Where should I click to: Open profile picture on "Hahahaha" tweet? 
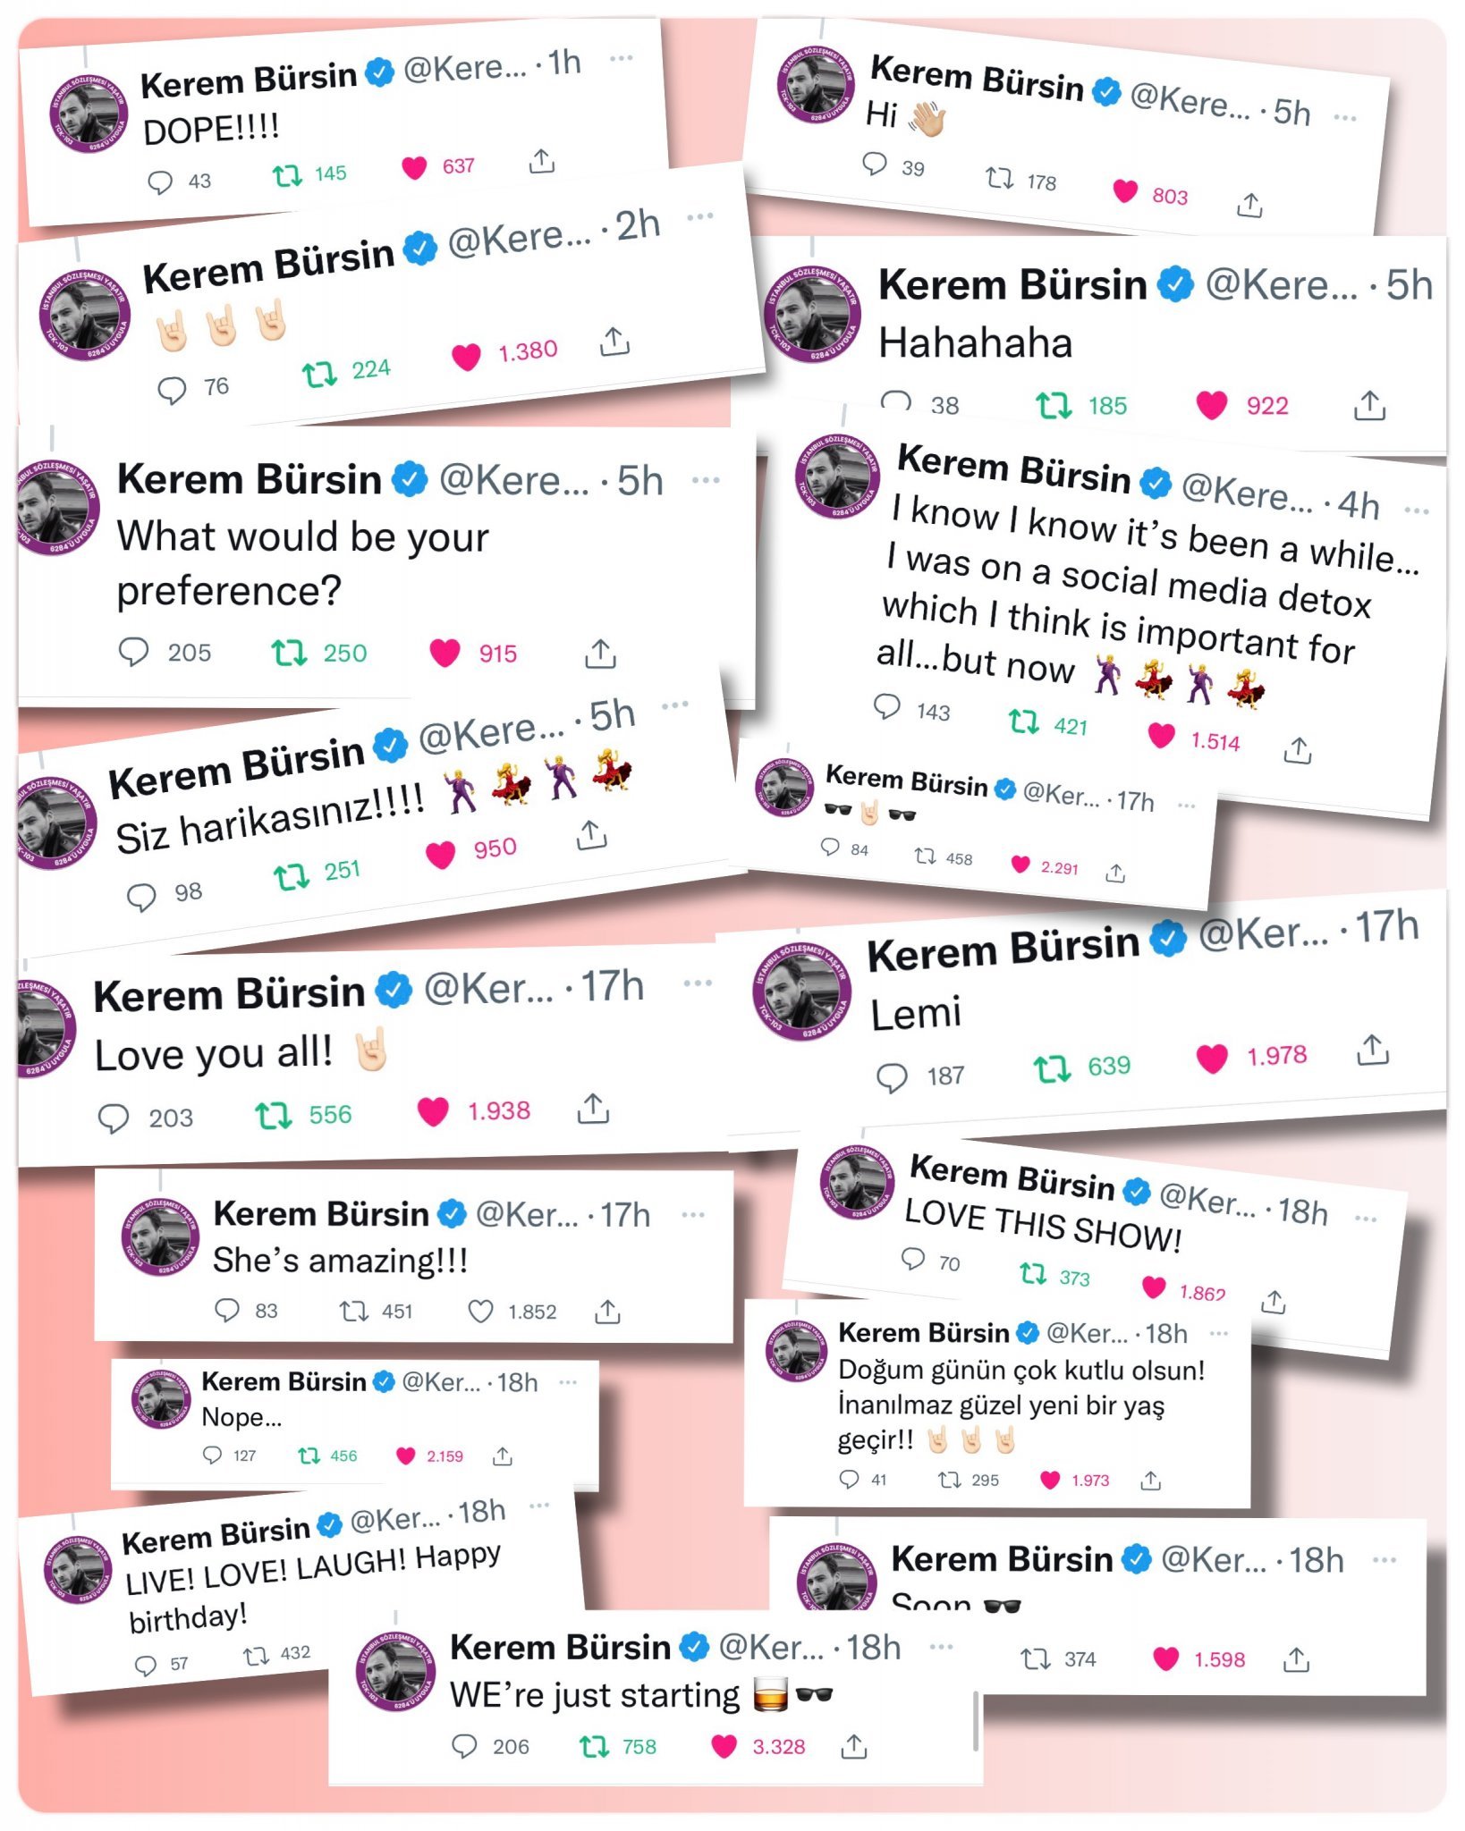tap(812, 315)
